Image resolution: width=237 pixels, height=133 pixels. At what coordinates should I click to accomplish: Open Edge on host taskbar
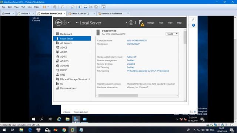30,130
